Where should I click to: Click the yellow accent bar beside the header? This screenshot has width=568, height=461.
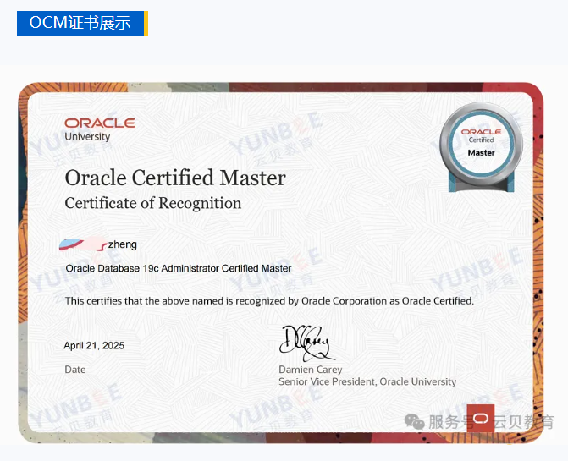point(146,23)
